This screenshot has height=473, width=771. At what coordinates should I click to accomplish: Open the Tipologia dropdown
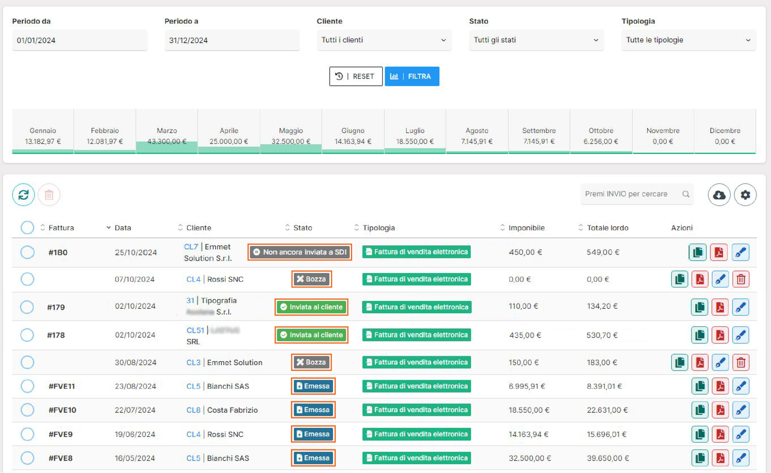688,40
